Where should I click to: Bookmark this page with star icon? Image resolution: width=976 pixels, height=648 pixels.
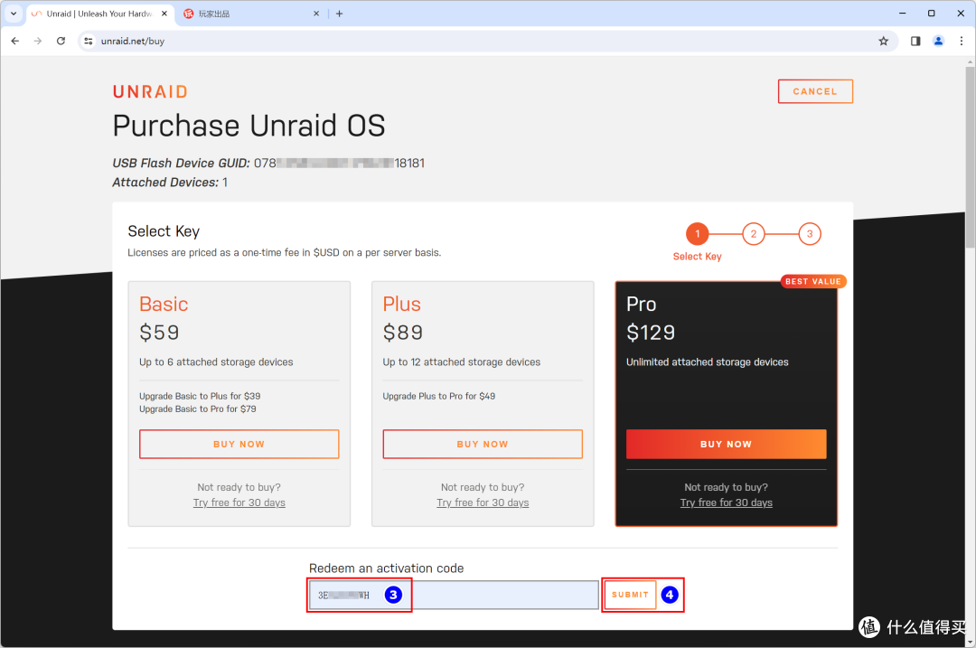tap(883, 41)
